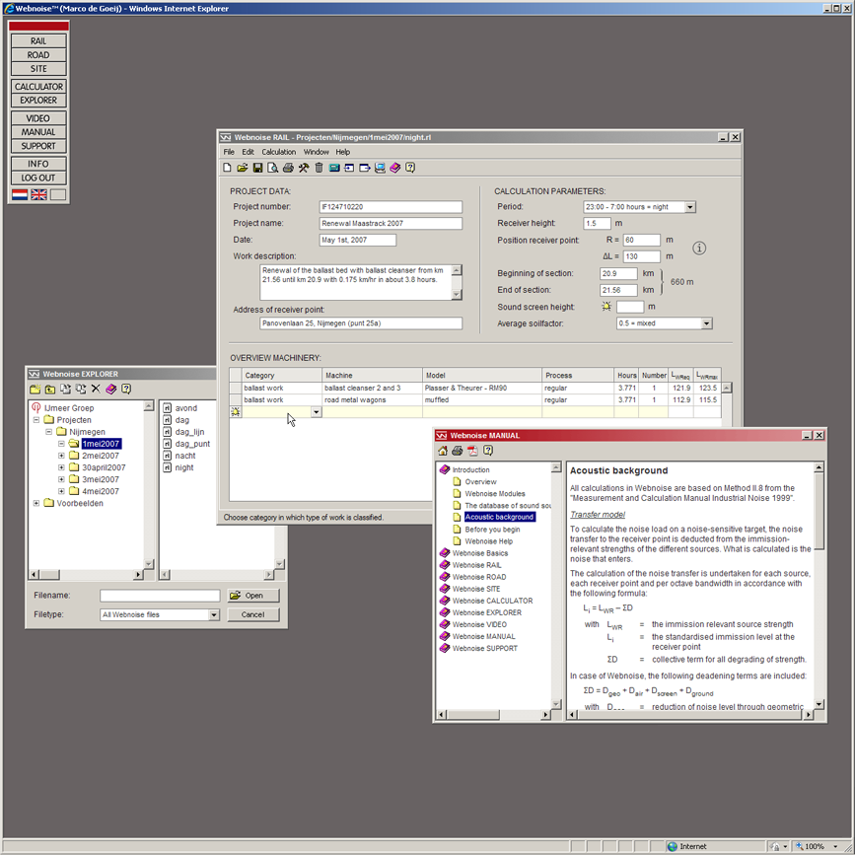This screenshot has height=855, width=855.
Task: Click the Save diskette icon in RAIL toolbar
Action: point(257,168)
